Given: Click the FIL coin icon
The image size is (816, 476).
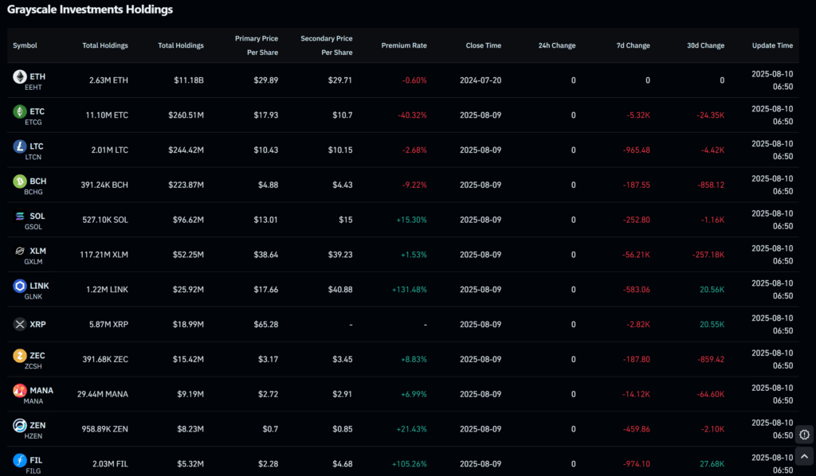Looking at the screenshot, I should click(20, 460).
